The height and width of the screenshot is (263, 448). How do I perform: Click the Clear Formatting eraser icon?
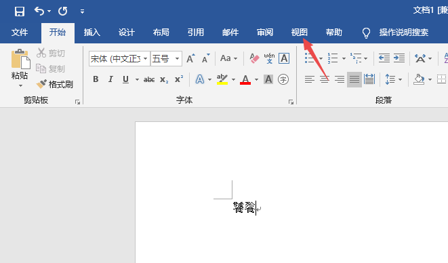tap(254, 58)
